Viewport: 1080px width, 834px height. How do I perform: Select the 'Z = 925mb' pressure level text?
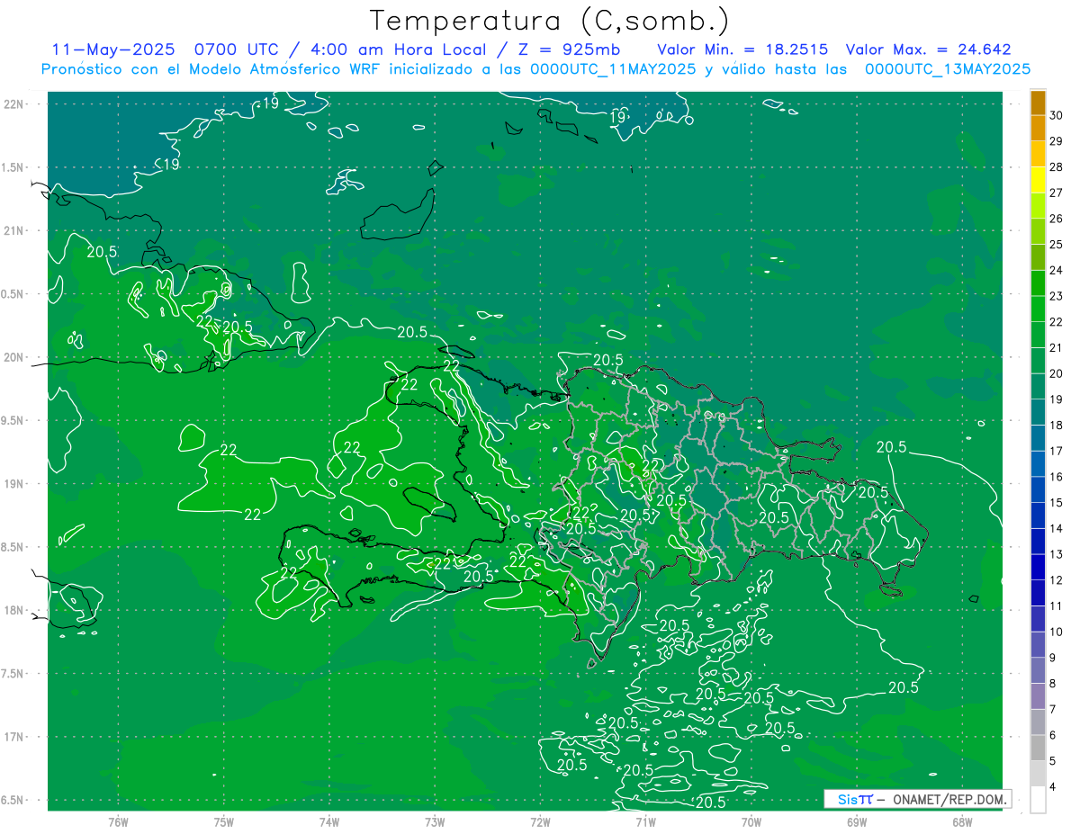(x=568, y=49)
